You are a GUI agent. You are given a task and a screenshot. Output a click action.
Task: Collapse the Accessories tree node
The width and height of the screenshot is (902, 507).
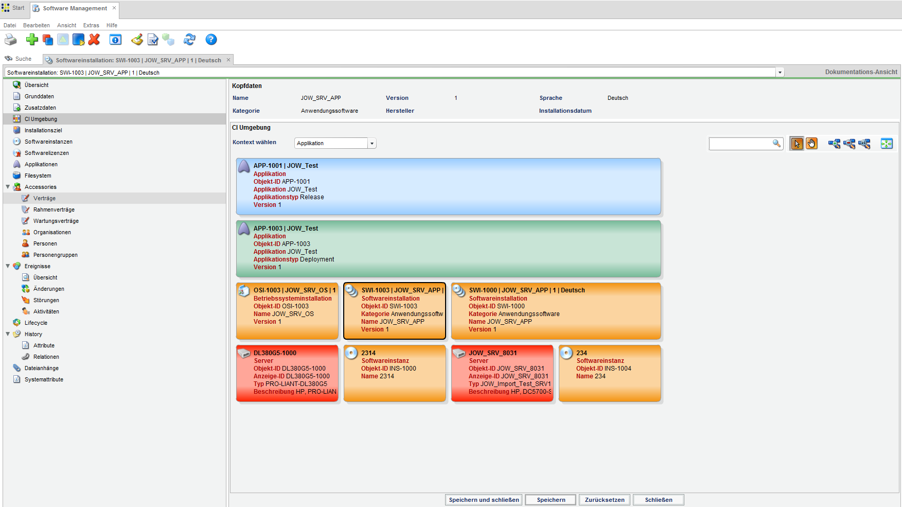point(8,187)
